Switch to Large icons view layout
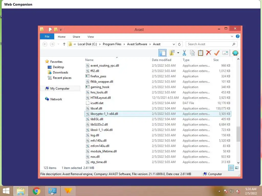The image size is (262, 196). (x=237, y=168)
